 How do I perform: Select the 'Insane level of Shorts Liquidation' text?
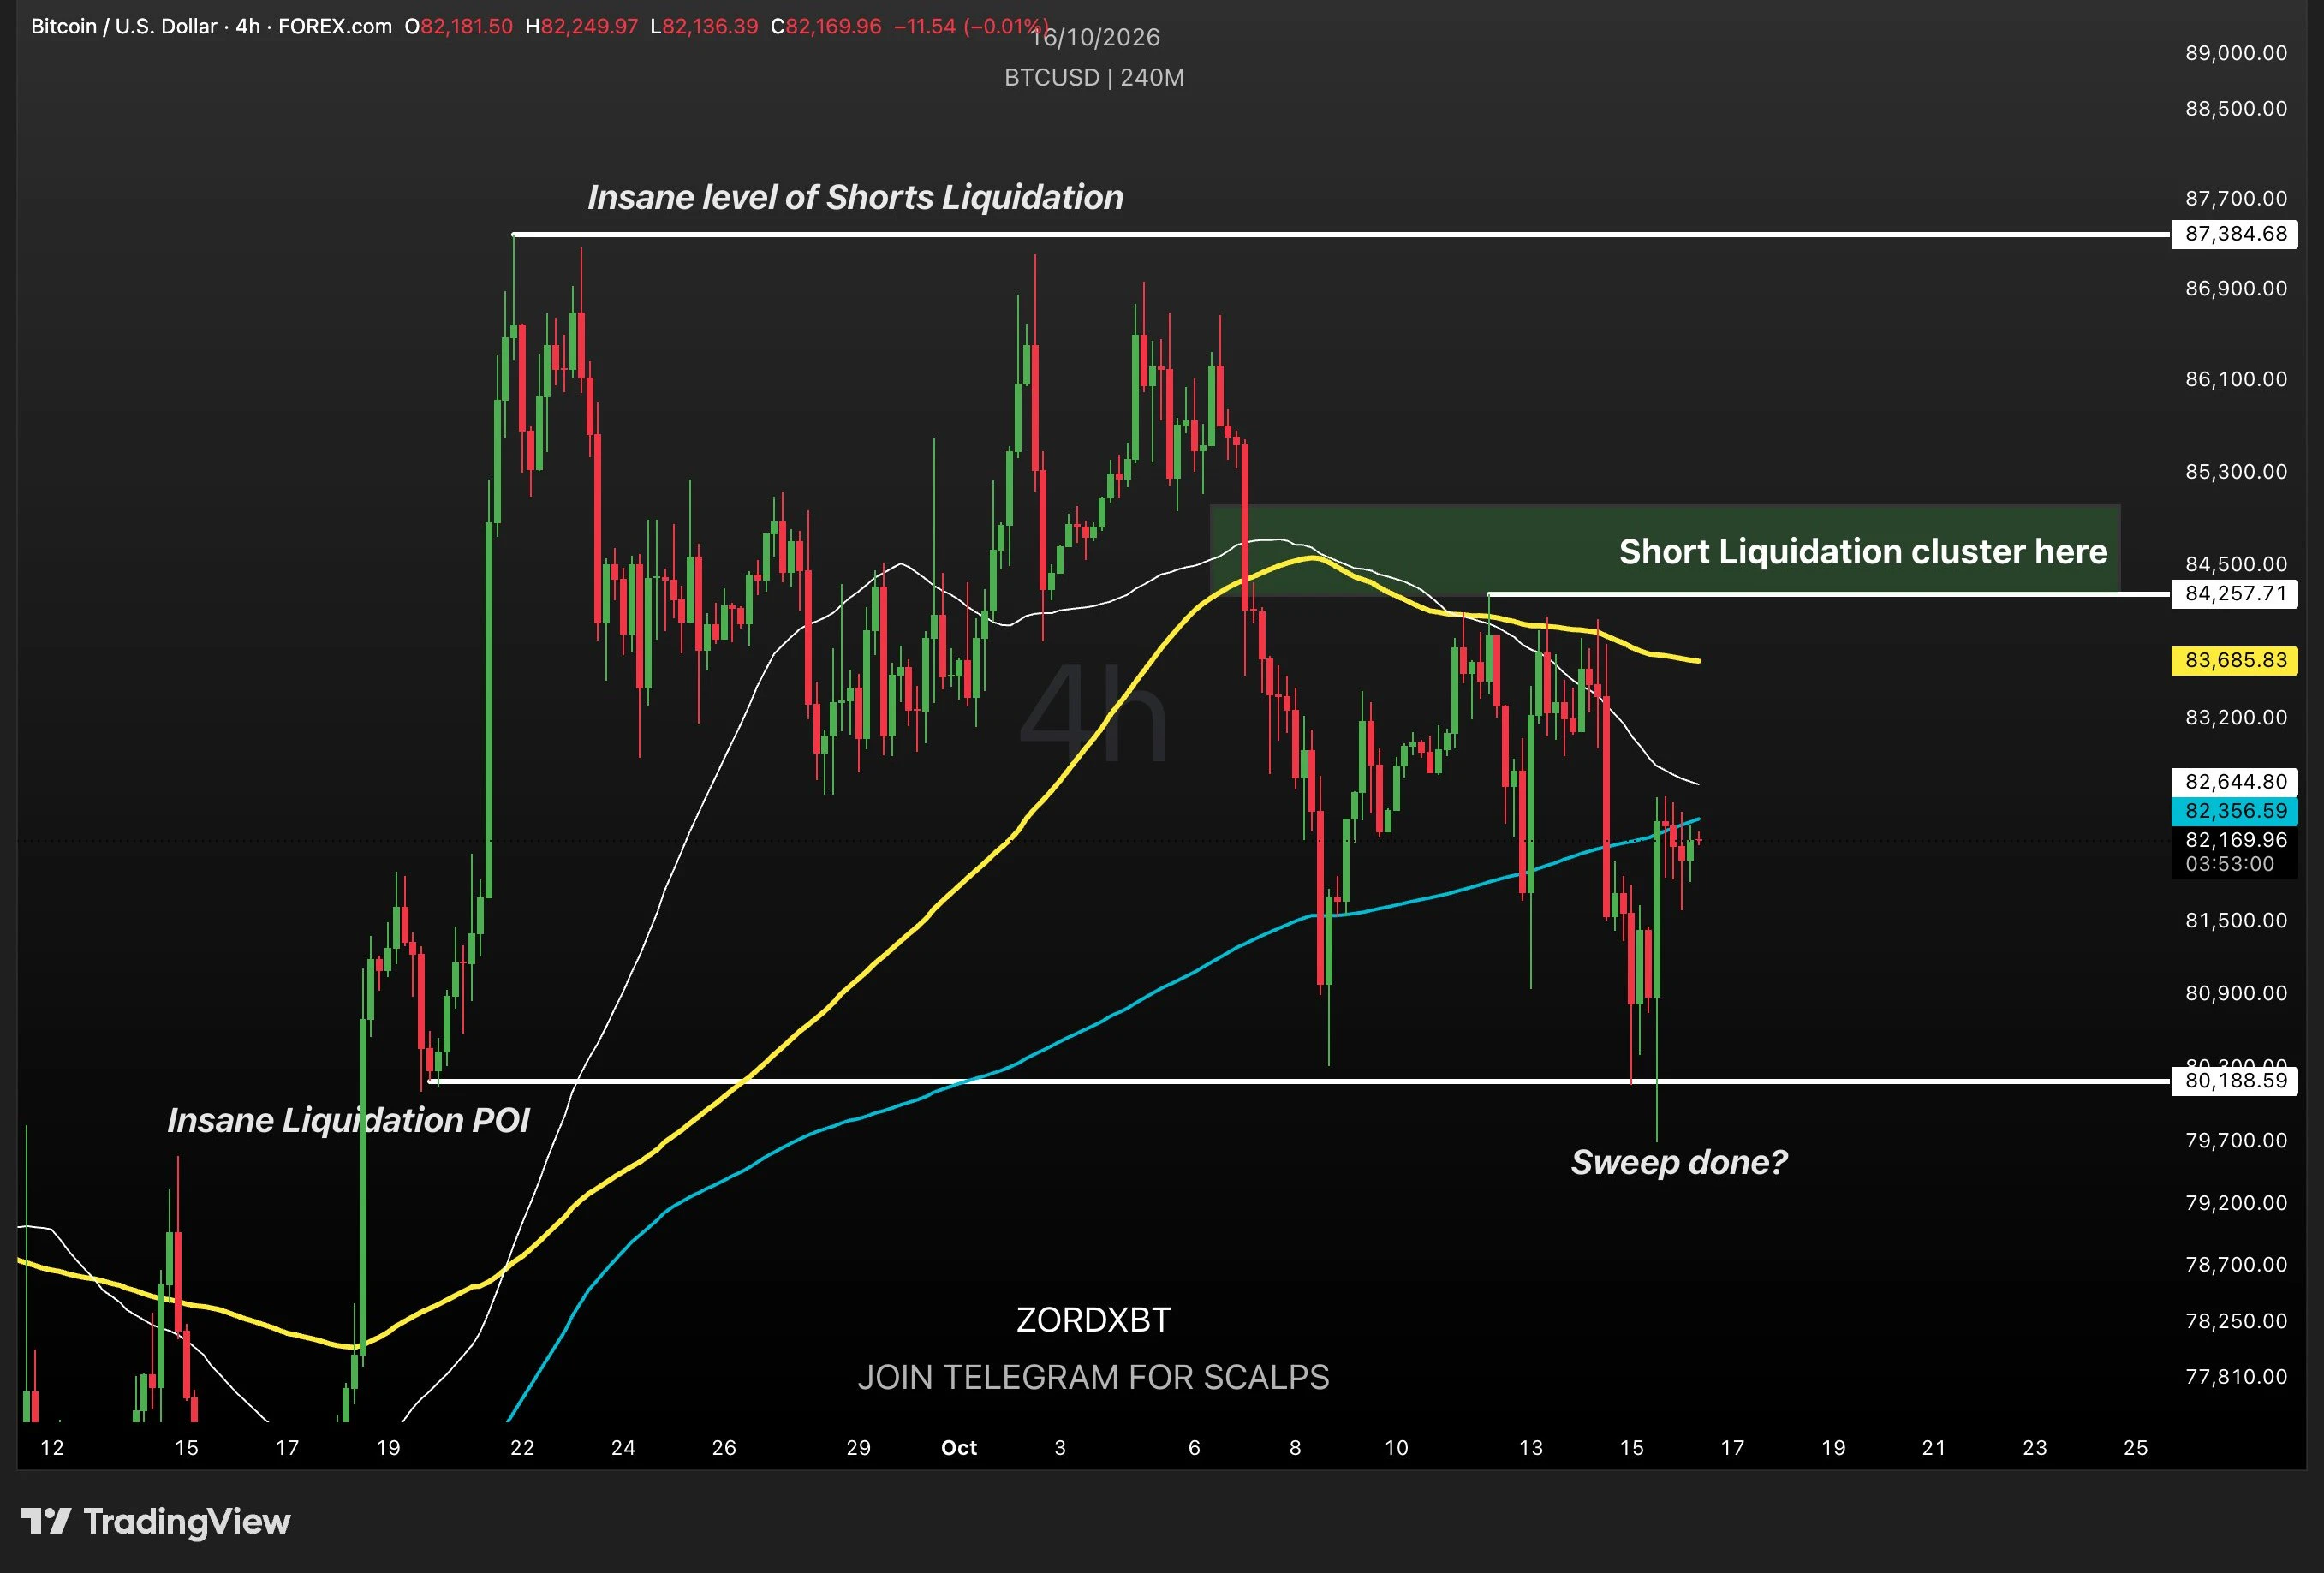tap(855, 198)
